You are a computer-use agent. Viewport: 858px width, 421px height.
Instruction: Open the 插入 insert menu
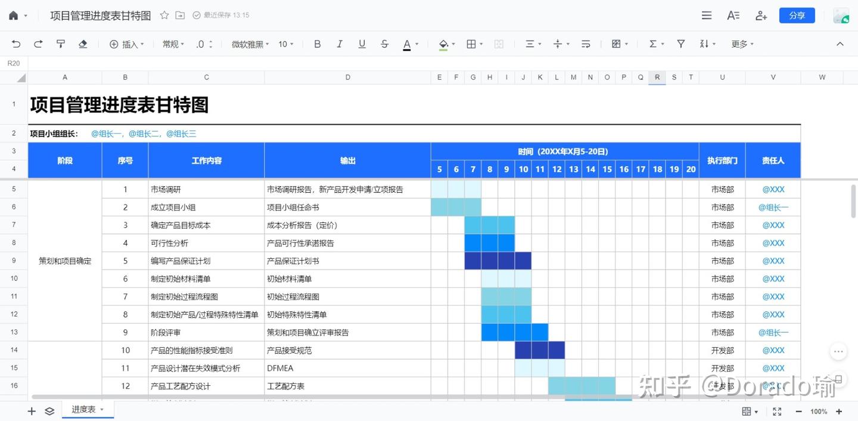point(126,44)
